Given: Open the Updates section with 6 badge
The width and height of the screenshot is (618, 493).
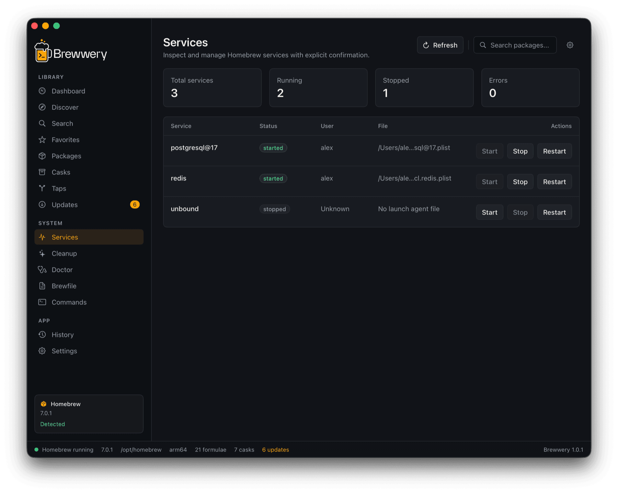Looking at the screenshot, I should coord(89,204).
